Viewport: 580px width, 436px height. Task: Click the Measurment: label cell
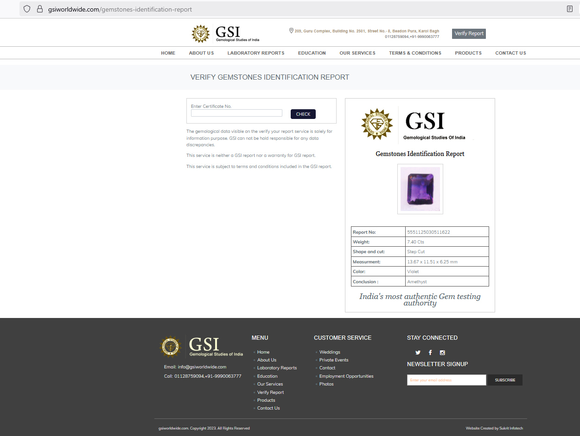tap(378, 262)
